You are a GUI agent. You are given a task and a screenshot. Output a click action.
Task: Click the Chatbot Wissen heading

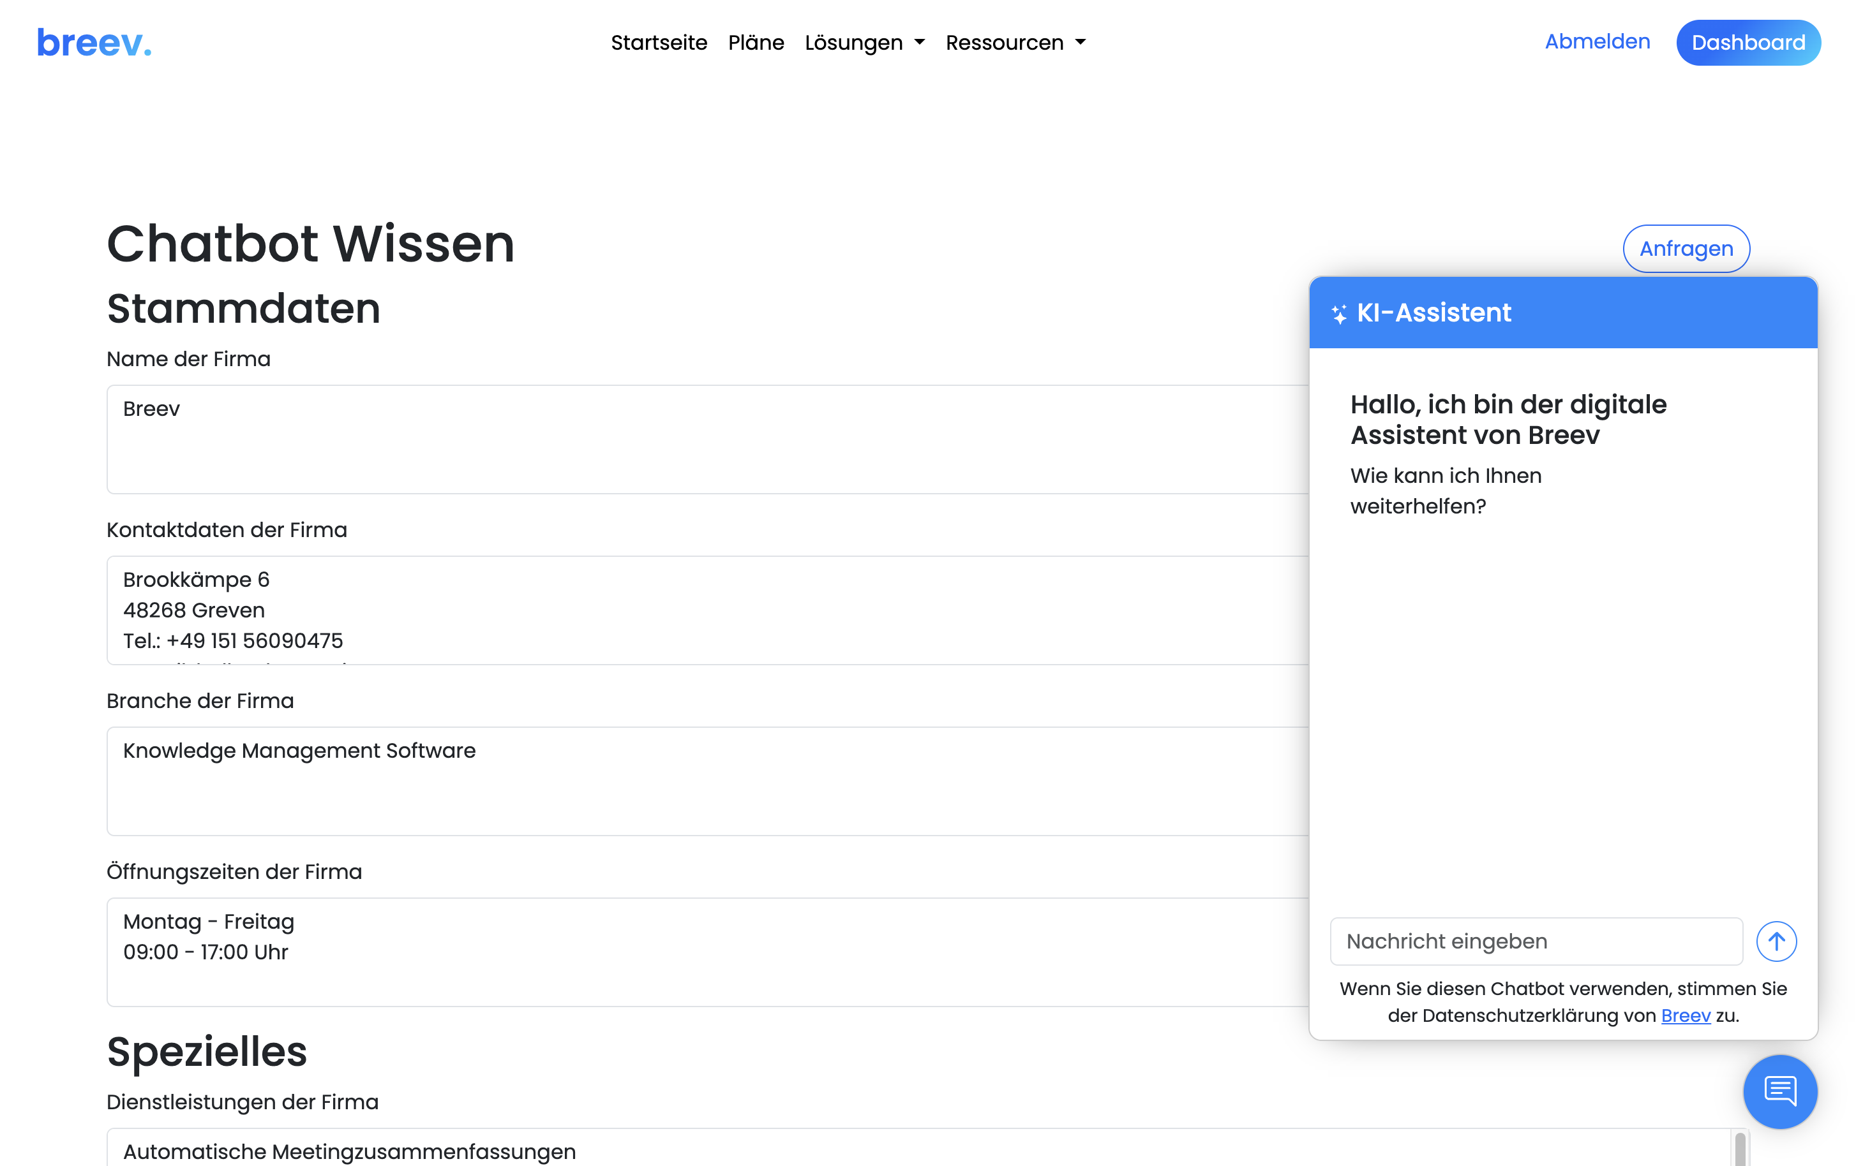coord(311,244)
